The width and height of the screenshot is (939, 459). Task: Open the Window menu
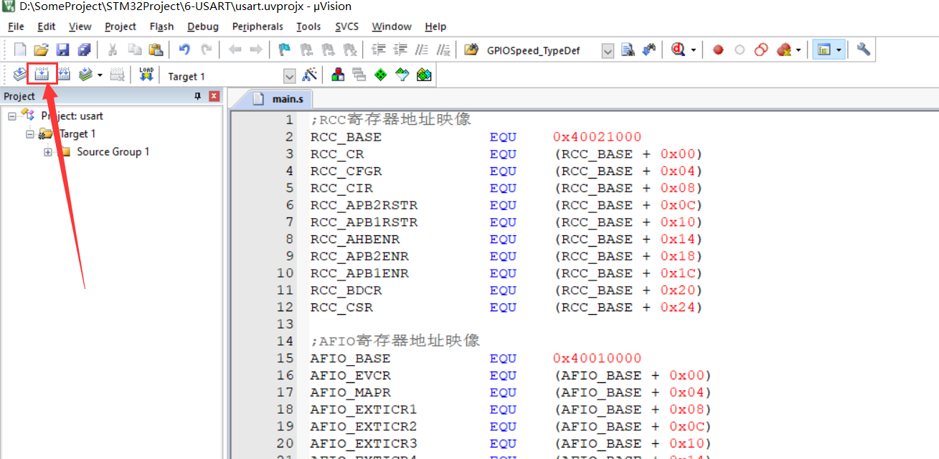[392, 27]
